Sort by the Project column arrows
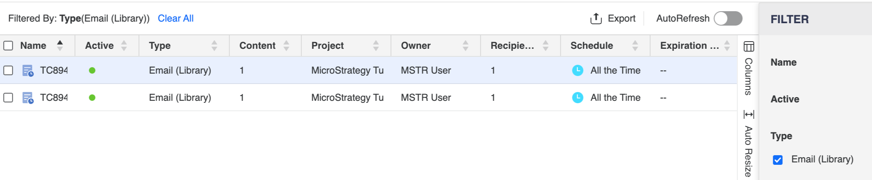 376,46
